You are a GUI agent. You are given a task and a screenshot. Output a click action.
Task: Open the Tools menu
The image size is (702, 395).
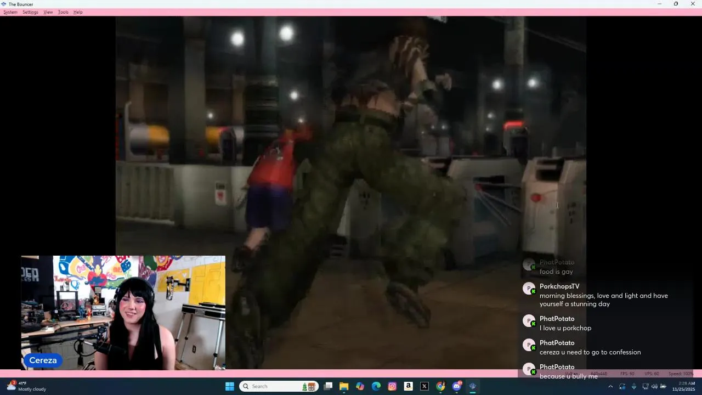click(63, 12)
